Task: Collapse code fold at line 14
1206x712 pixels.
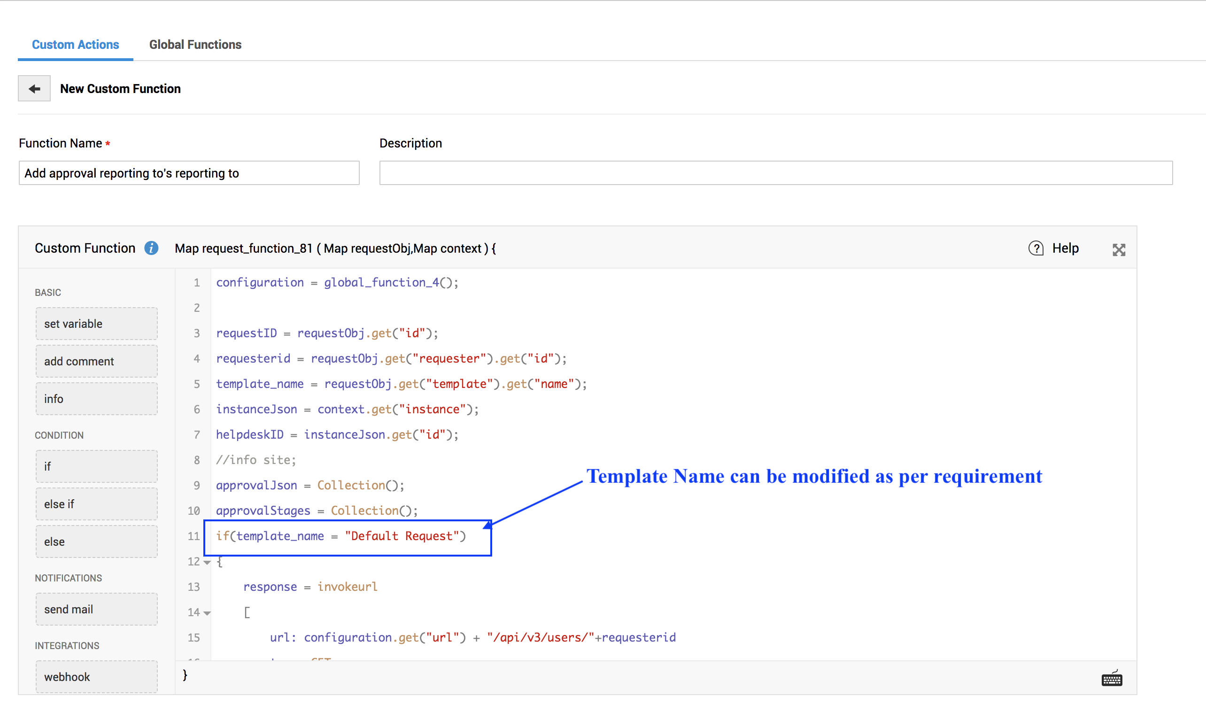Action: [207, 613]
